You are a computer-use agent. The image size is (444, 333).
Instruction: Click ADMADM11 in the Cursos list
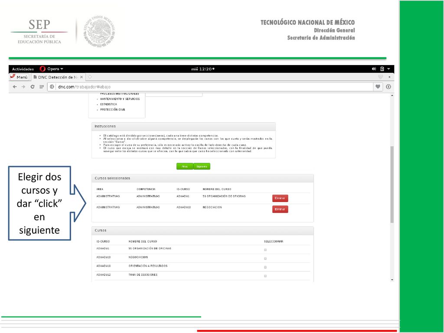pos(103,266)
